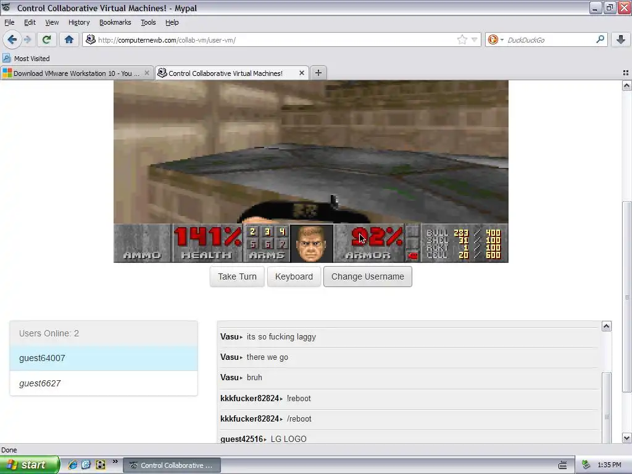Click the Control Collaborative taskbar button

click(x=172, y=465)
